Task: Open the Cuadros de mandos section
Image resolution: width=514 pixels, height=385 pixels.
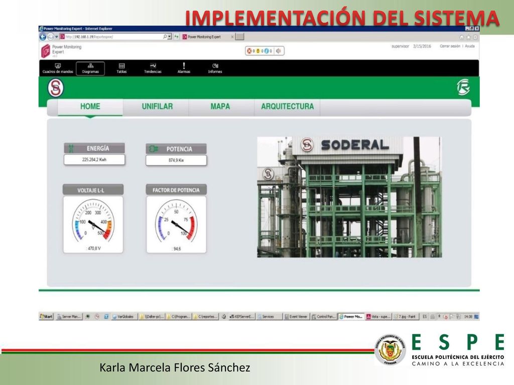Action: pos(58,68)
